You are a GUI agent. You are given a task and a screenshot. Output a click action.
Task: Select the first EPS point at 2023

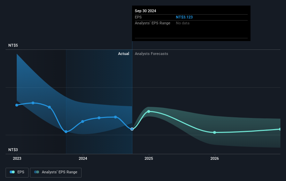click(x=17, y=105)
